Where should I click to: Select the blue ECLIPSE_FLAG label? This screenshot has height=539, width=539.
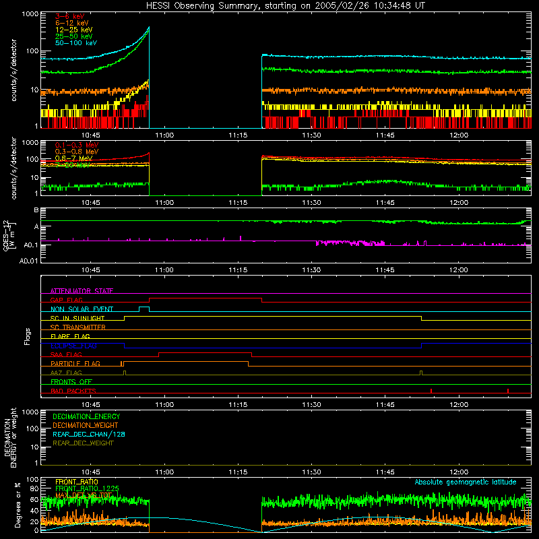73,346
